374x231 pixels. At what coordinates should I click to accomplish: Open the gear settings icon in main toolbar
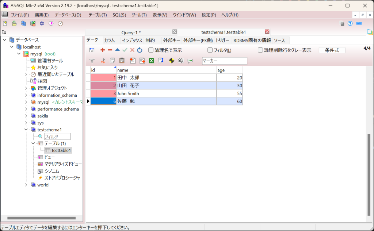[x=42, y=23]
